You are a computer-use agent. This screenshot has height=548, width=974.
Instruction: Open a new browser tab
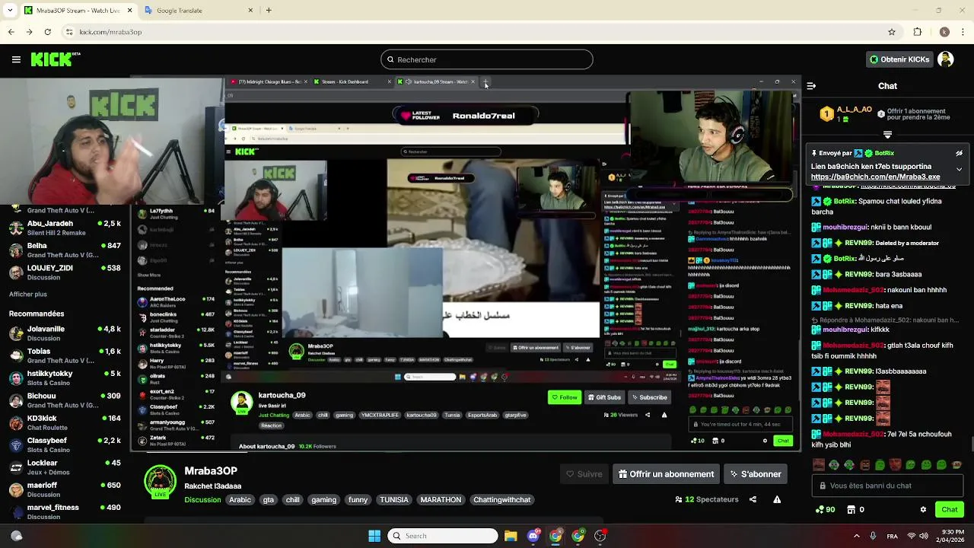pyautogui.click(x=269, y=11)
